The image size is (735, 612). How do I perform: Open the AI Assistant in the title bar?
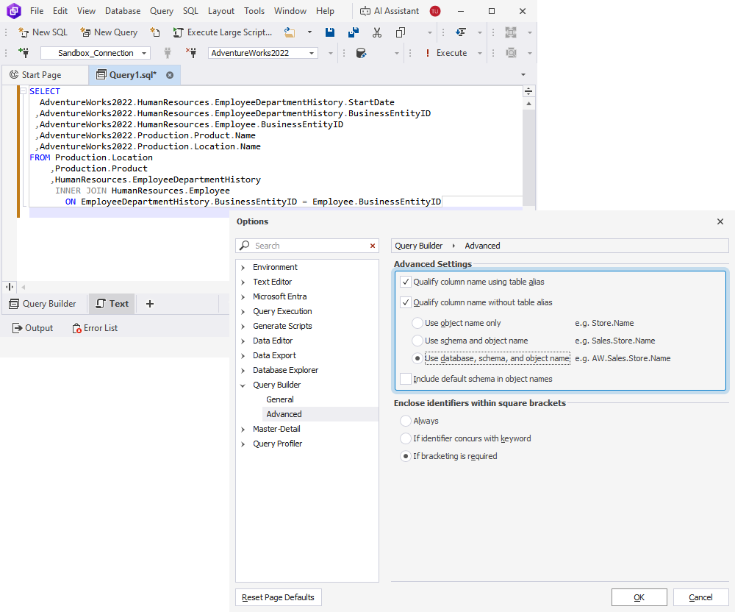click(x=389, y=10)
